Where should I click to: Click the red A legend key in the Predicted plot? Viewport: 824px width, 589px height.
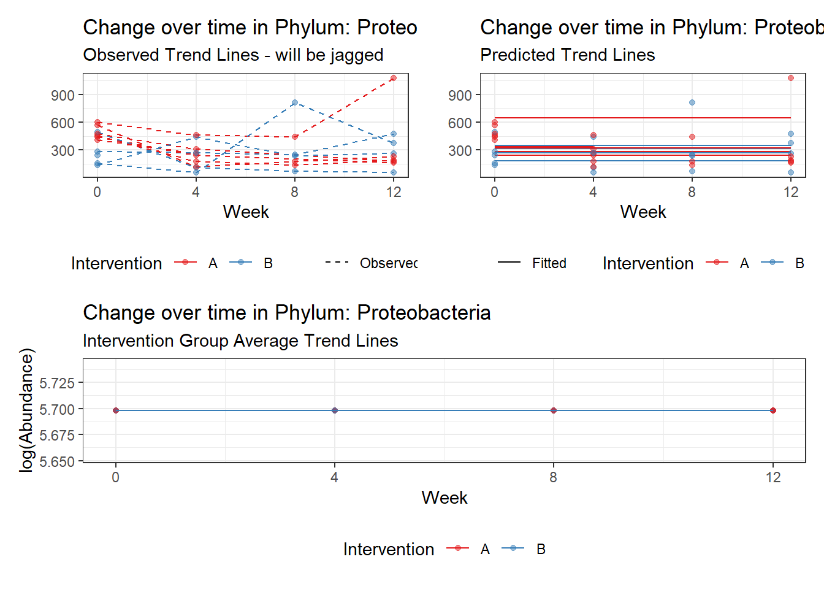[x=717, y=263]
